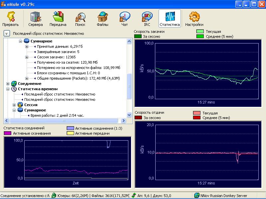Open the Файлы shared files page

[102, 19]
